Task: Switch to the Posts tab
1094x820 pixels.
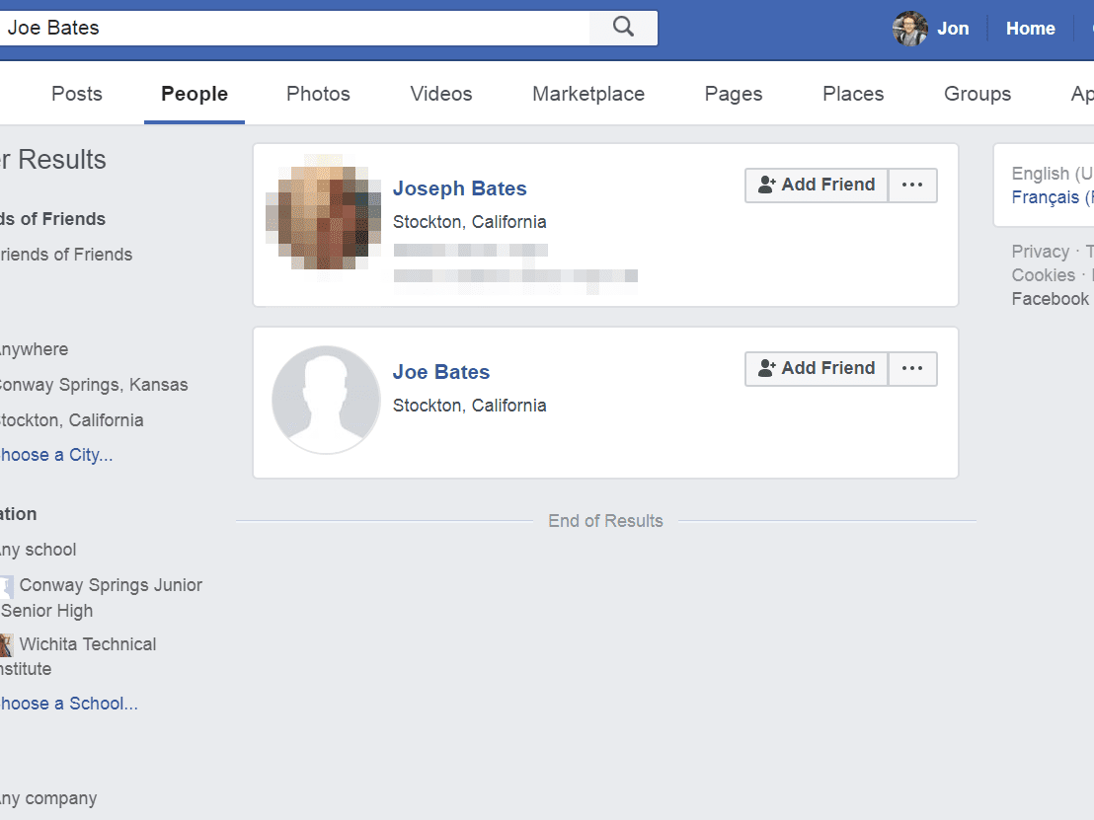Action: tap(77, 94)
